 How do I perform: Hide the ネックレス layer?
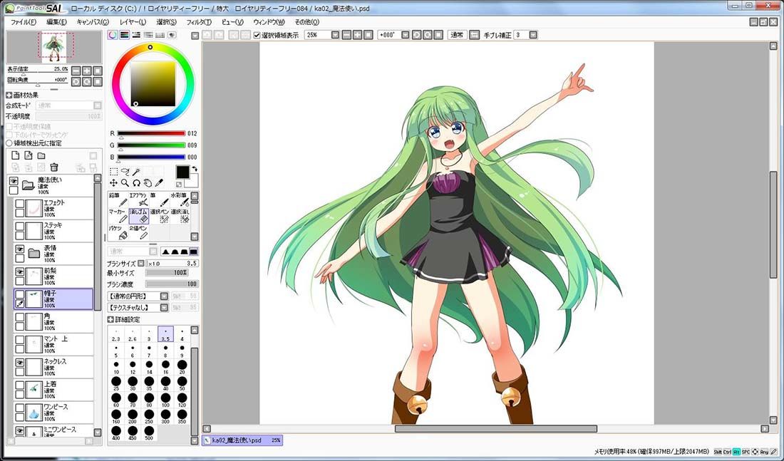(19, 363)
